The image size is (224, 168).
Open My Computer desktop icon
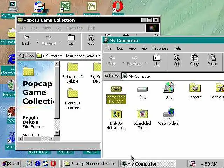[x=13, y=9]
